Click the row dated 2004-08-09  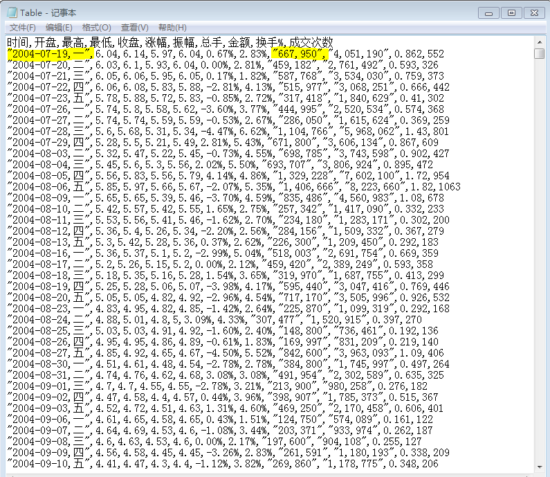[226, 198]
